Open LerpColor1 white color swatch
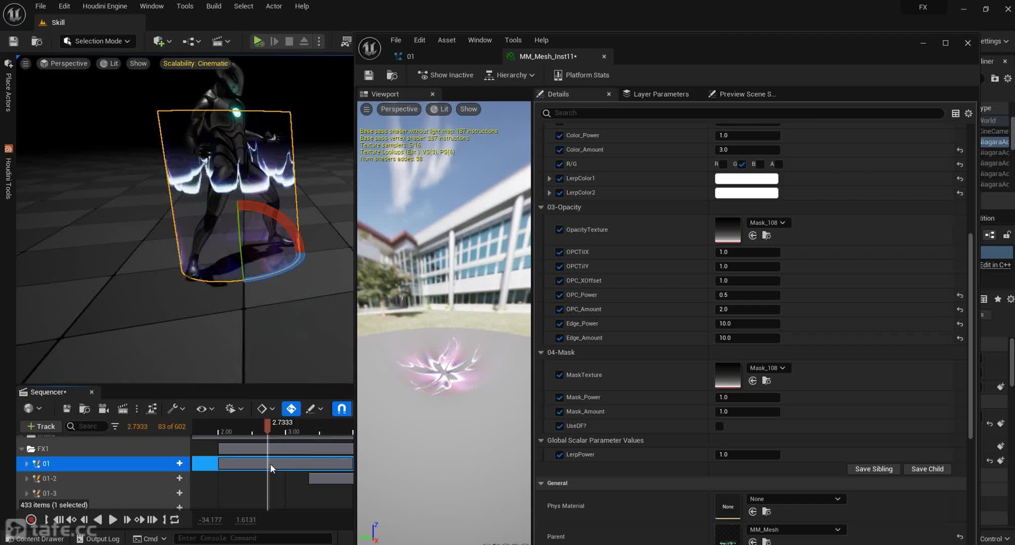Screen dimensions: 1015x545 [747, 179]
